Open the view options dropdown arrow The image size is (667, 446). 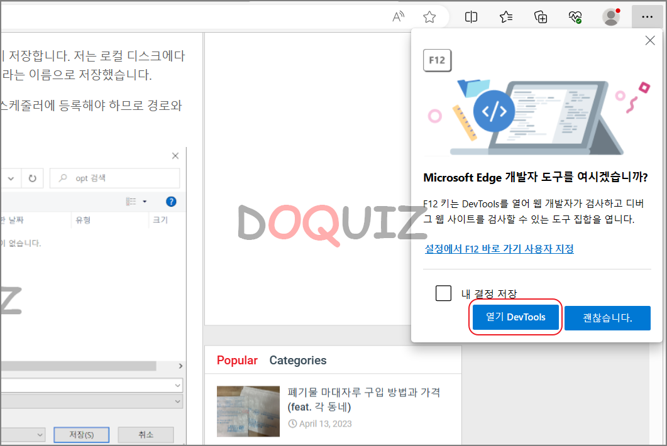[145, 202]
